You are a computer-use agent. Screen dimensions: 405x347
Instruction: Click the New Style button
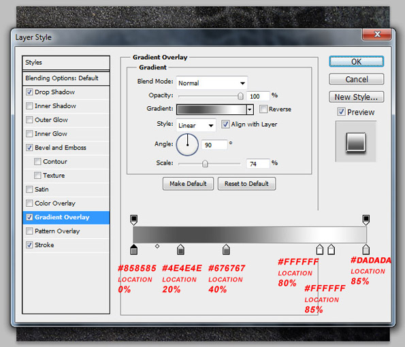(x=356, y=97)
